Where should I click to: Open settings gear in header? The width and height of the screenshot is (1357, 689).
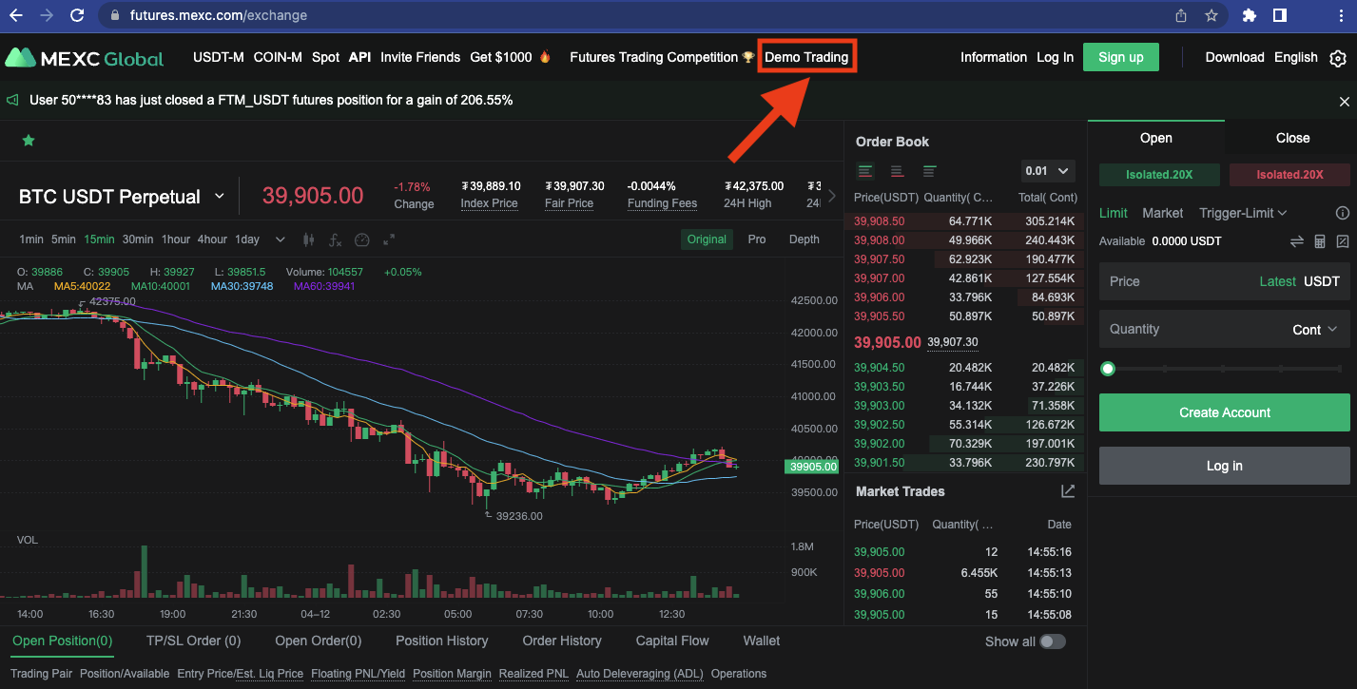(x=1338, y=58)
